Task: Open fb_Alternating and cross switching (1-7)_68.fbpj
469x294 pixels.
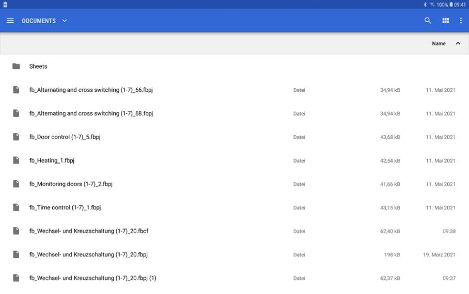Action: (x=91, y=113)
